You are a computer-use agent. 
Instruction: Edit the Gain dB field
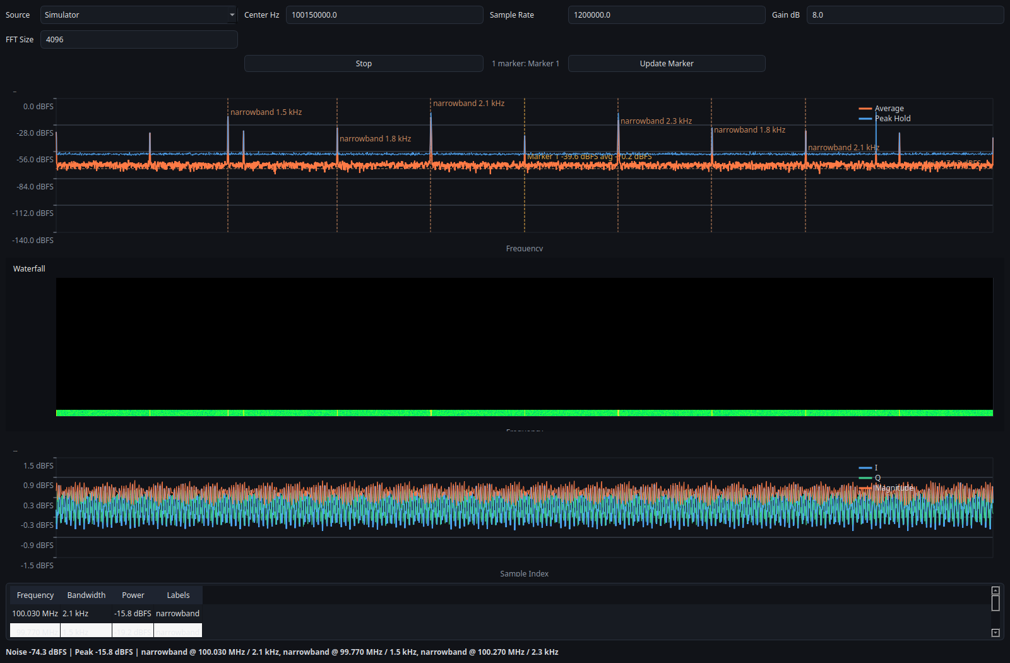[x=904, y=15]
